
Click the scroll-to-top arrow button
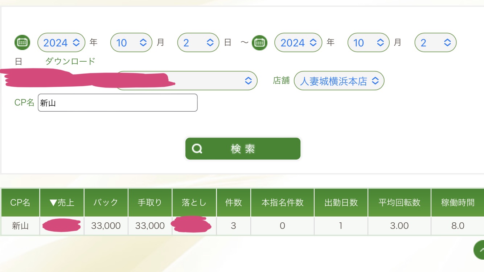point(480,250)
